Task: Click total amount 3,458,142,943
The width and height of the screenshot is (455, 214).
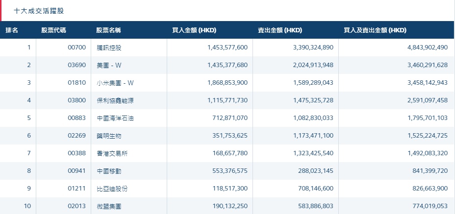Action: pos(428,83)
